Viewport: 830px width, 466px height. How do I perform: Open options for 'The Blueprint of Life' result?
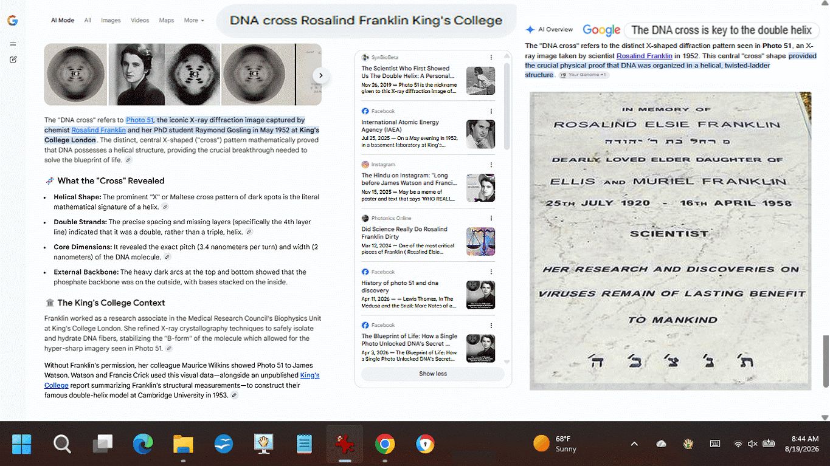pos(491,325)
